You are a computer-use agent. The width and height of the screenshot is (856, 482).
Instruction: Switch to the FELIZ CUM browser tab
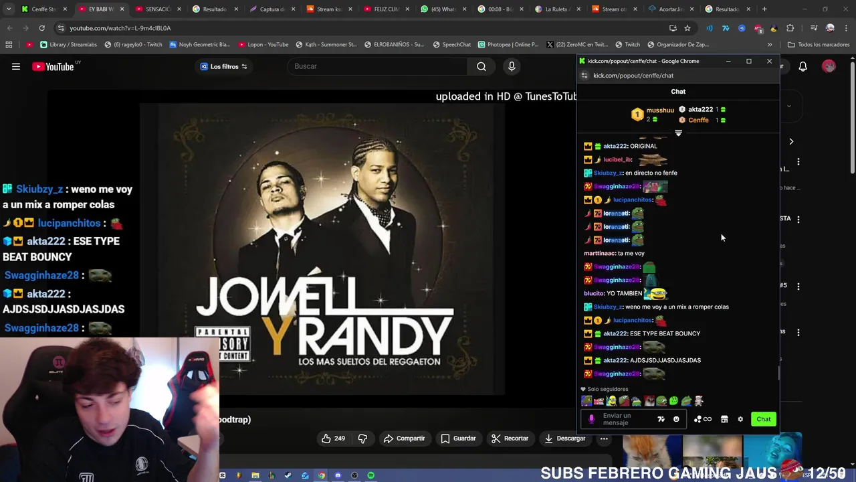pos(386,9)
